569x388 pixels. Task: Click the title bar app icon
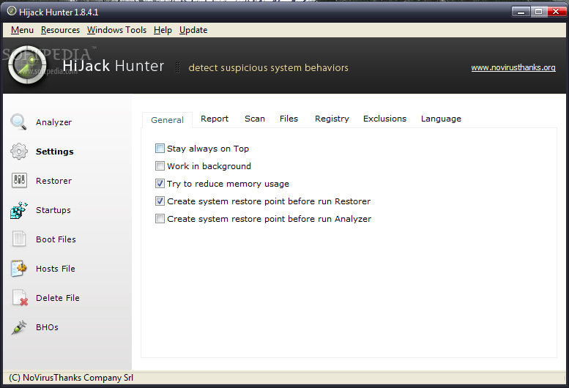pos(12,11)
